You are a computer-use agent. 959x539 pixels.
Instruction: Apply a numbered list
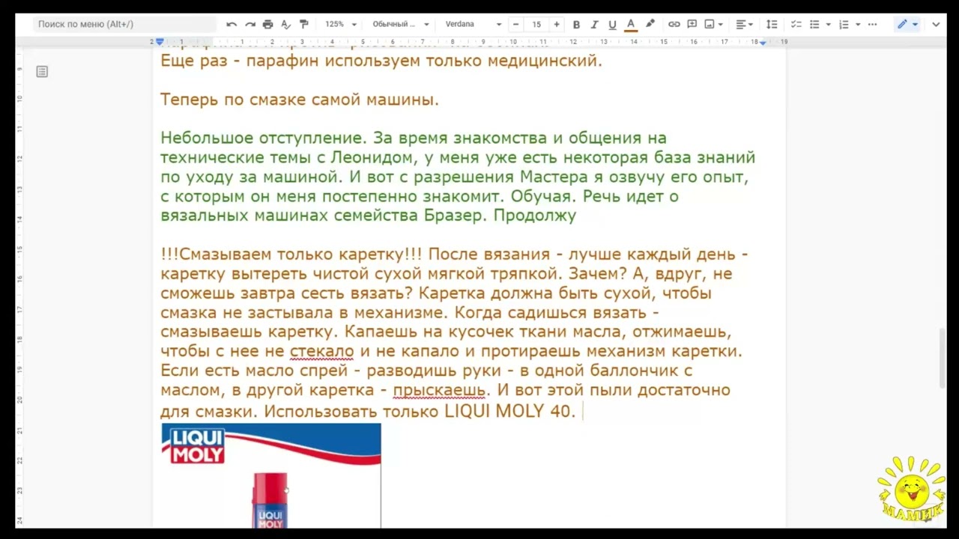844,24
